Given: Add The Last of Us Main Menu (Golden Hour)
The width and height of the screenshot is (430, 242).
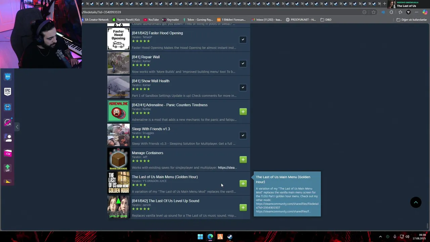Looking at the screenshot, I should click(243, 184).
